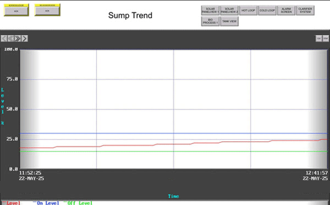Click the 0.0 axis label
Viewport: 330px width, 205px height.
(x=13, y=169)
